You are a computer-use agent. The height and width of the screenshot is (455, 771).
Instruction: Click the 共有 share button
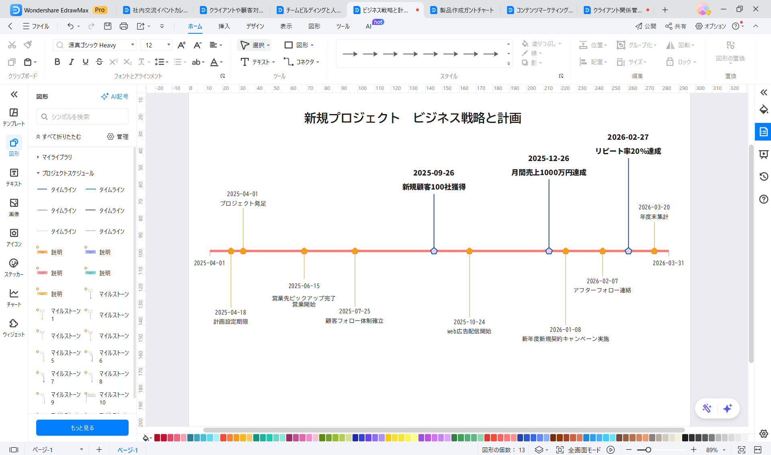click(x=676, y=26)
